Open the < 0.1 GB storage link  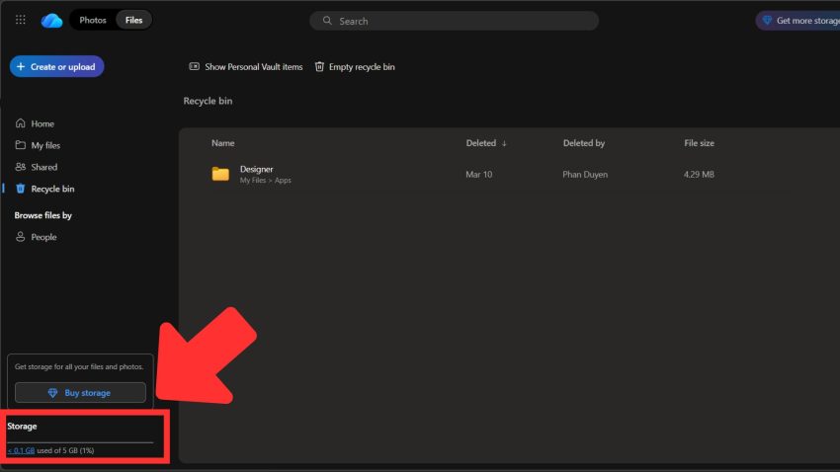tap(21, 450)
